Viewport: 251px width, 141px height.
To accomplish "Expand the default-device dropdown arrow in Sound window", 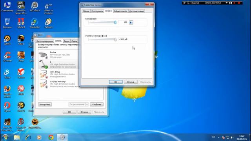I will (87, 105).
